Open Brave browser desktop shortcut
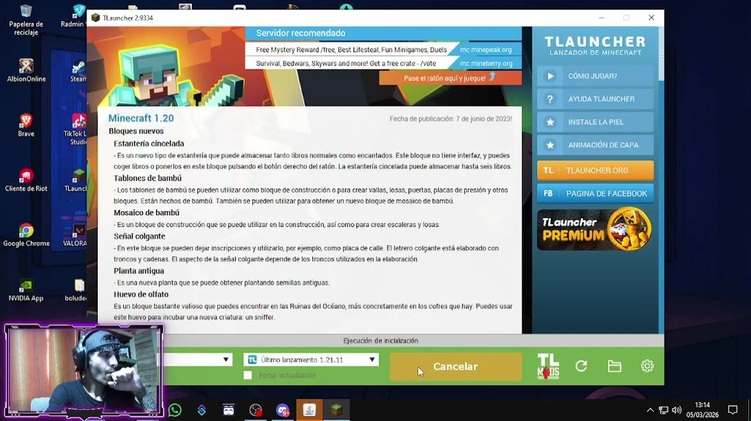This screenshot has width=751, height=421. click(x=26, y=125)
